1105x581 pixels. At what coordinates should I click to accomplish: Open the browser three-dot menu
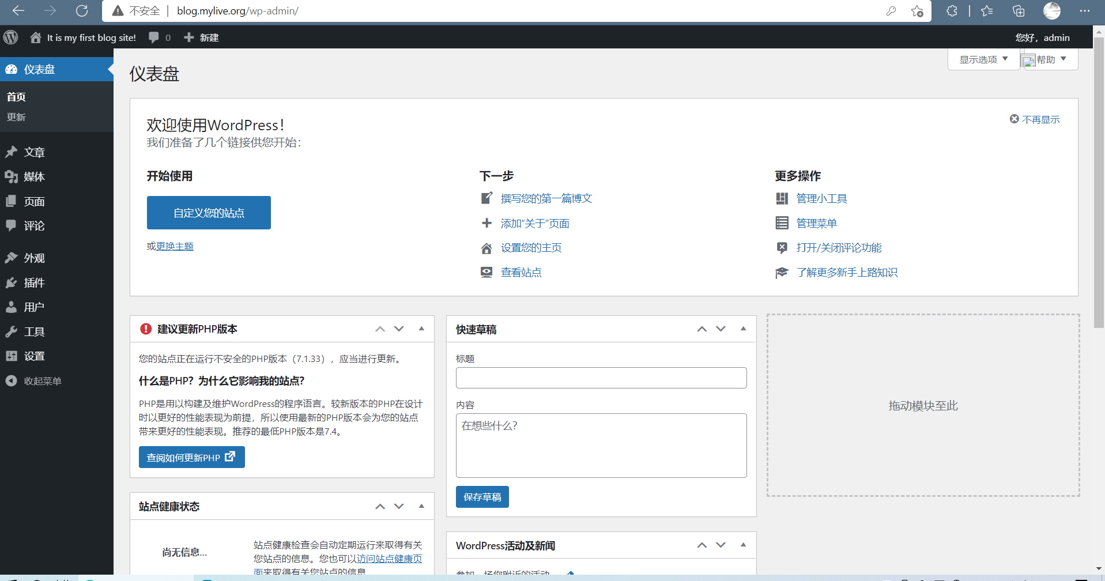[x=1085, y=10]
